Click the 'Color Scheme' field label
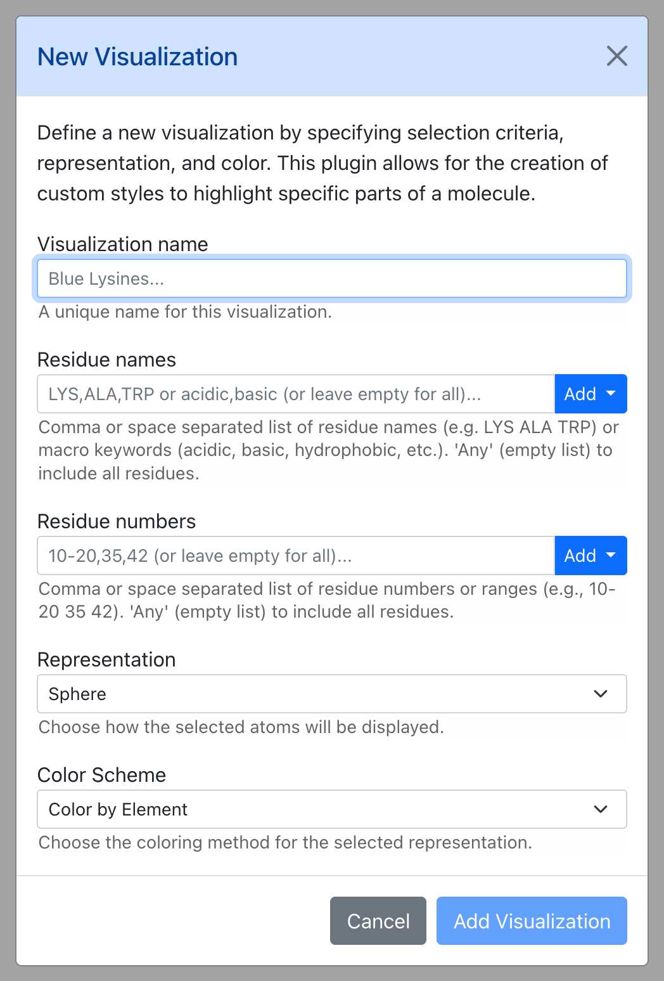The height and width of the screenshot is (981, 664). [101, 775]
